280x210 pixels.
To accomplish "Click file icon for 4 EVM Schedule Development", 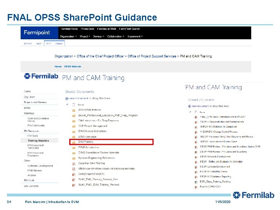I will point(196,157).
